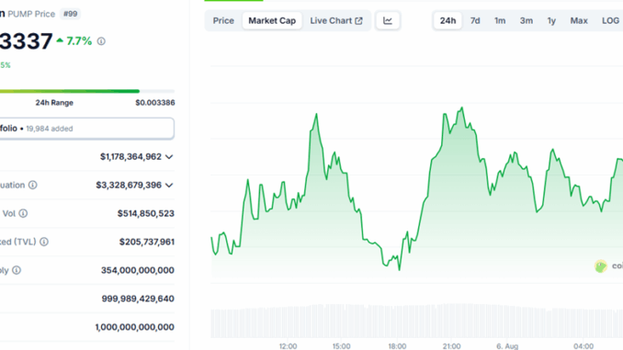Screen dimensions: 623x350
Task: Click the #99 rank badge
Action: pyautogui.click(x=71, y=14)
